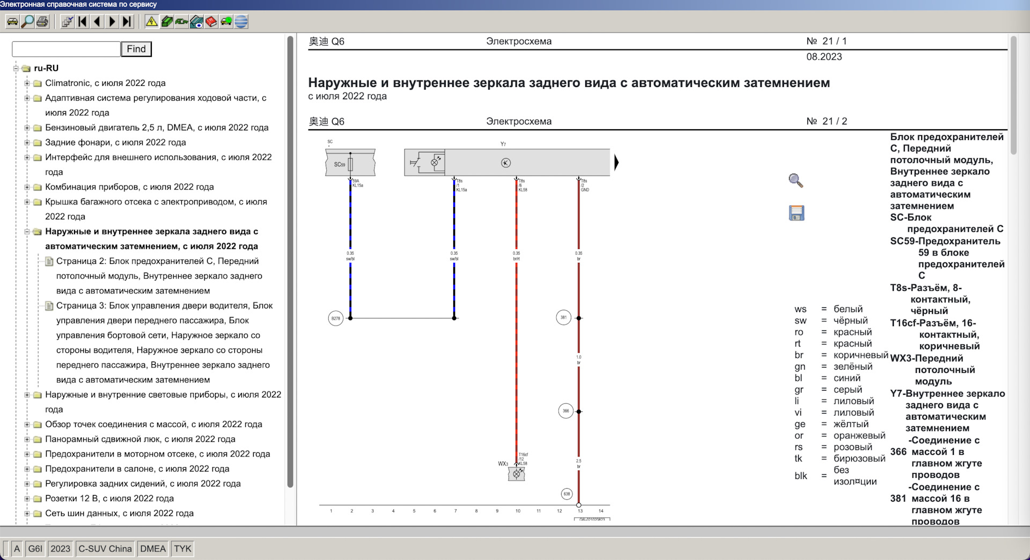Click the document checklist toolbar icon
Image resolution: width=1030 pixels, height=560 pixels.
67,22
